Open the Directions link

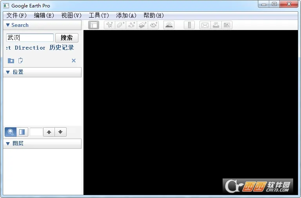point(26,48)
